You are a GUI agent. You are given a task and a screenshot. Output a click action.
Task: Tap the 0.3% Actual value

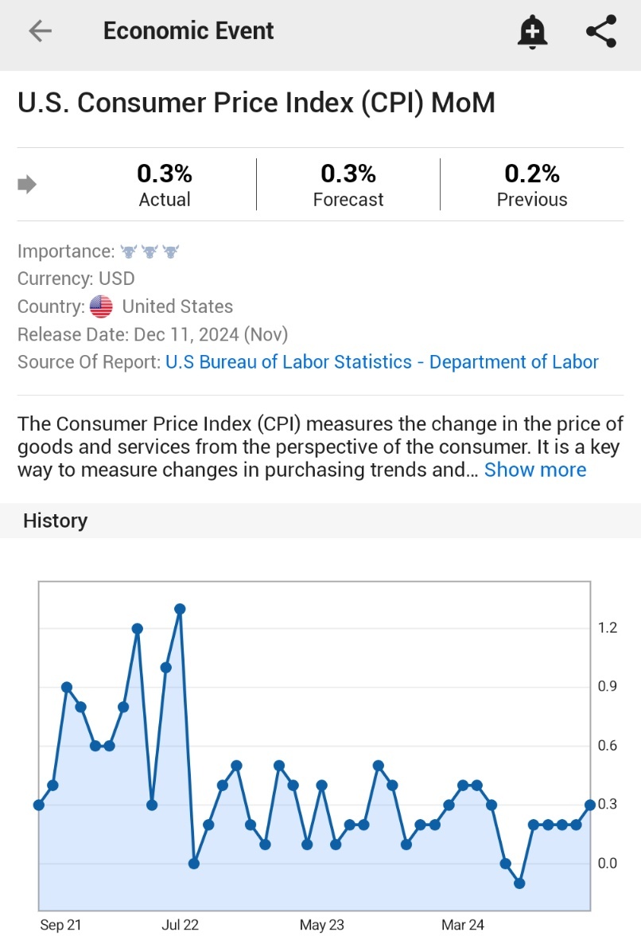(x=165, y=174)
